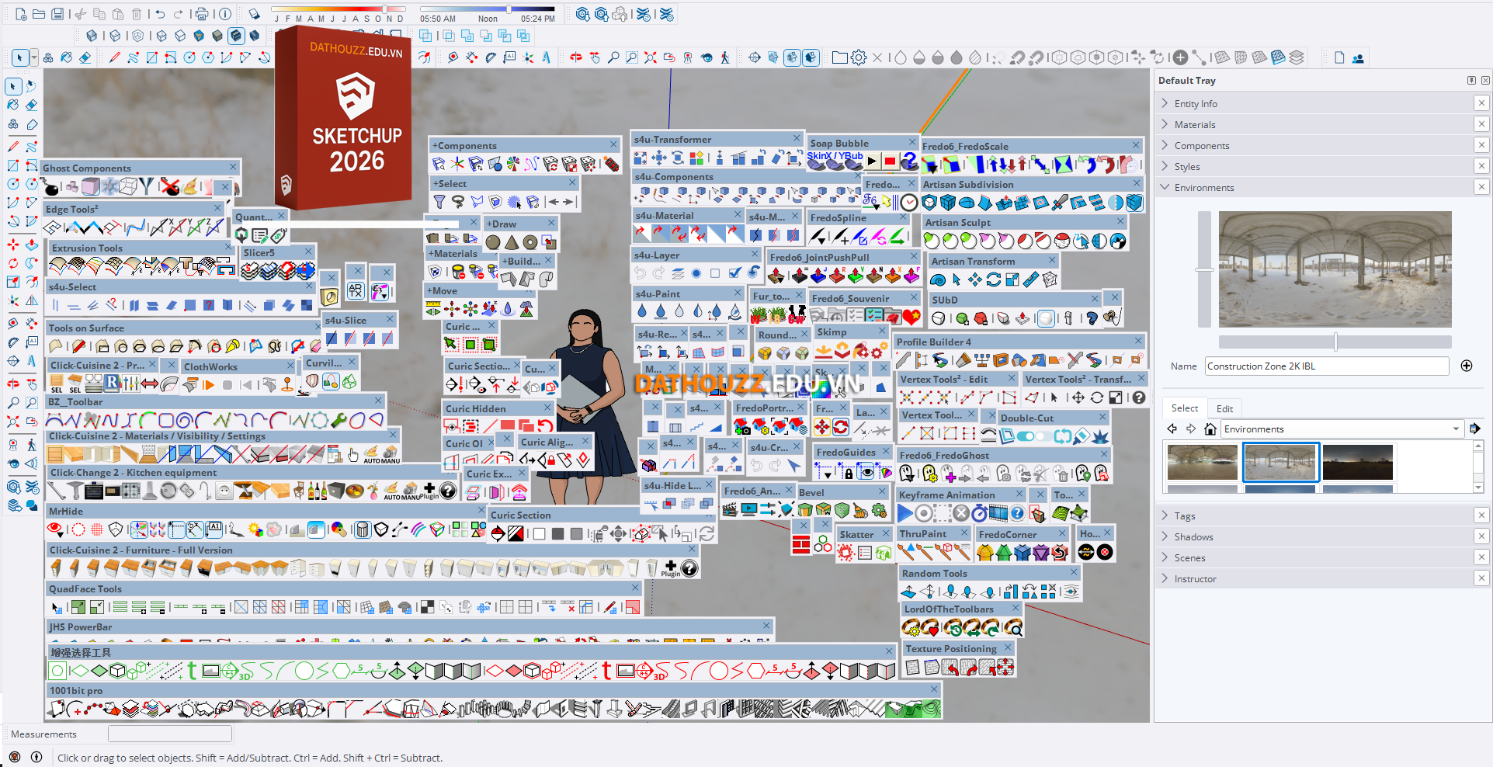
Task: Open the Select tab in Environments
Action: pos(1184,408)
